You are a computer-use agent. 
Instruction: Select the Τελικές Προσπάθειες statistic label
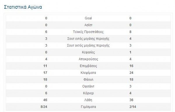(88, 32)
